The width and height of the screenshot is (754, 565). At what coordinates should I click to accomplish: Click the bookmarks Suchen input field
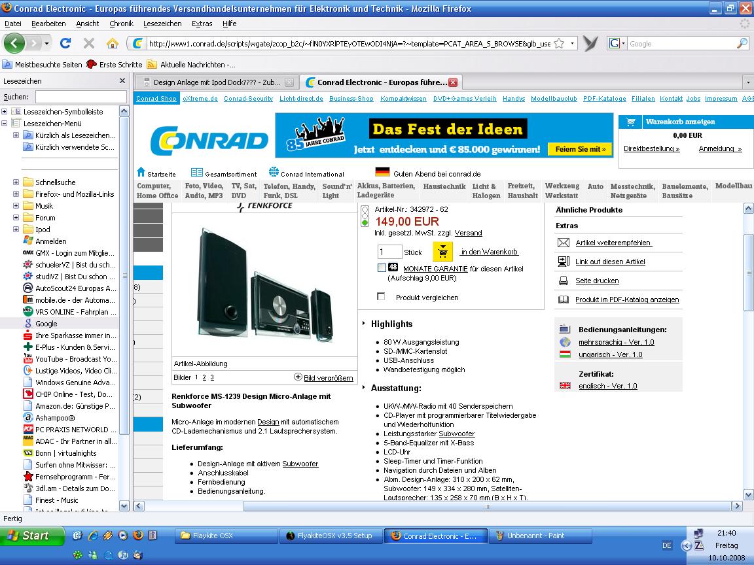tap(81, 97)
